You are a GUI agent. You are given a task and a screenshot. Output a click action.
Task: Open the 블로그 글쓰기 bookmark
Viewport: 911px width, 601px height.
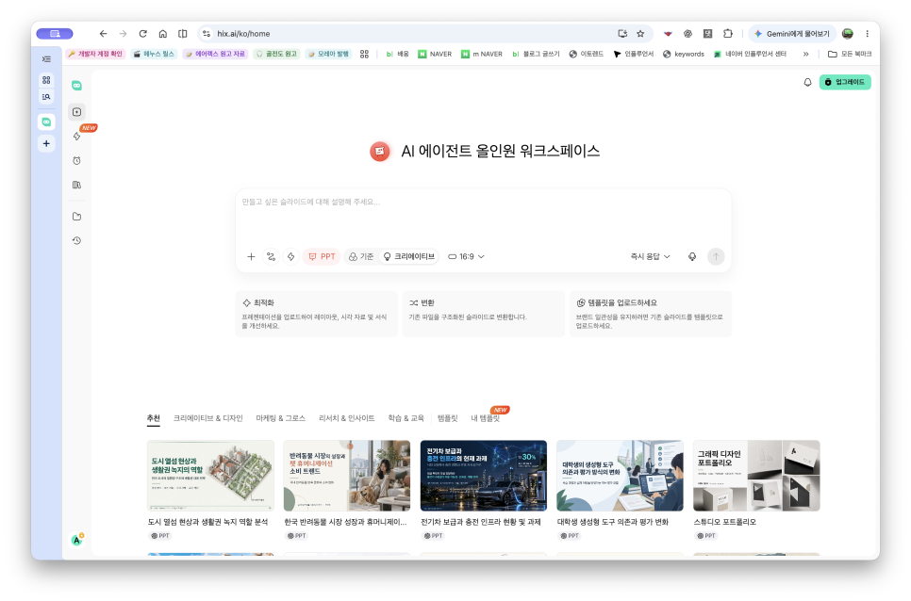[x=537, y=54]
